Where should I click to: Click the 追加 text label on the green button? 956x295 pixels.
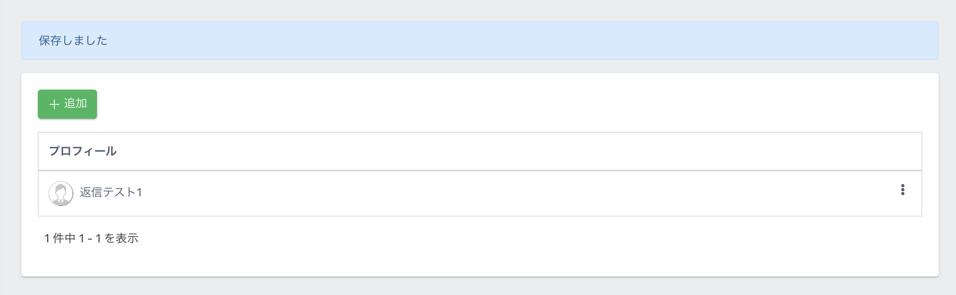pos(75,104)
